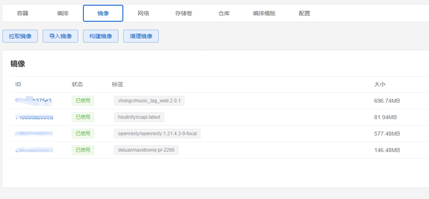The width and height of the screenshot is (429, 199).
Task: Click the xhongc/music_tag_web:2.0.1 tag
Action: pos(149,101)
